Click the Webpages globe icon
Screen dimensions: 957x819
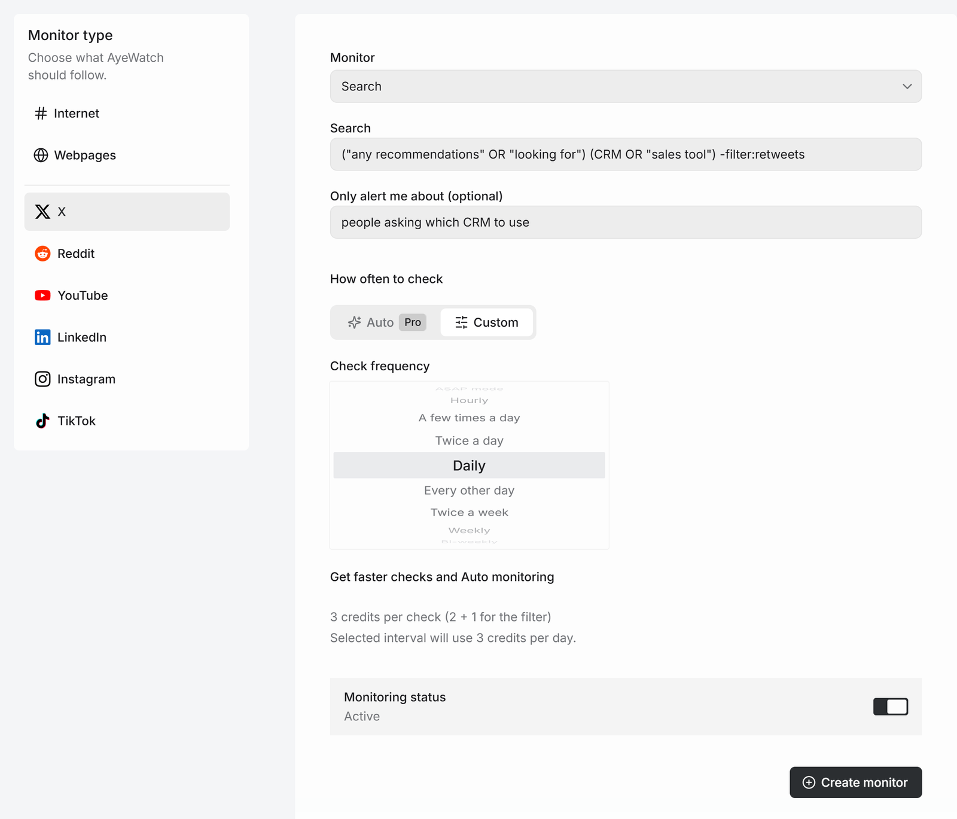point(41,155)
